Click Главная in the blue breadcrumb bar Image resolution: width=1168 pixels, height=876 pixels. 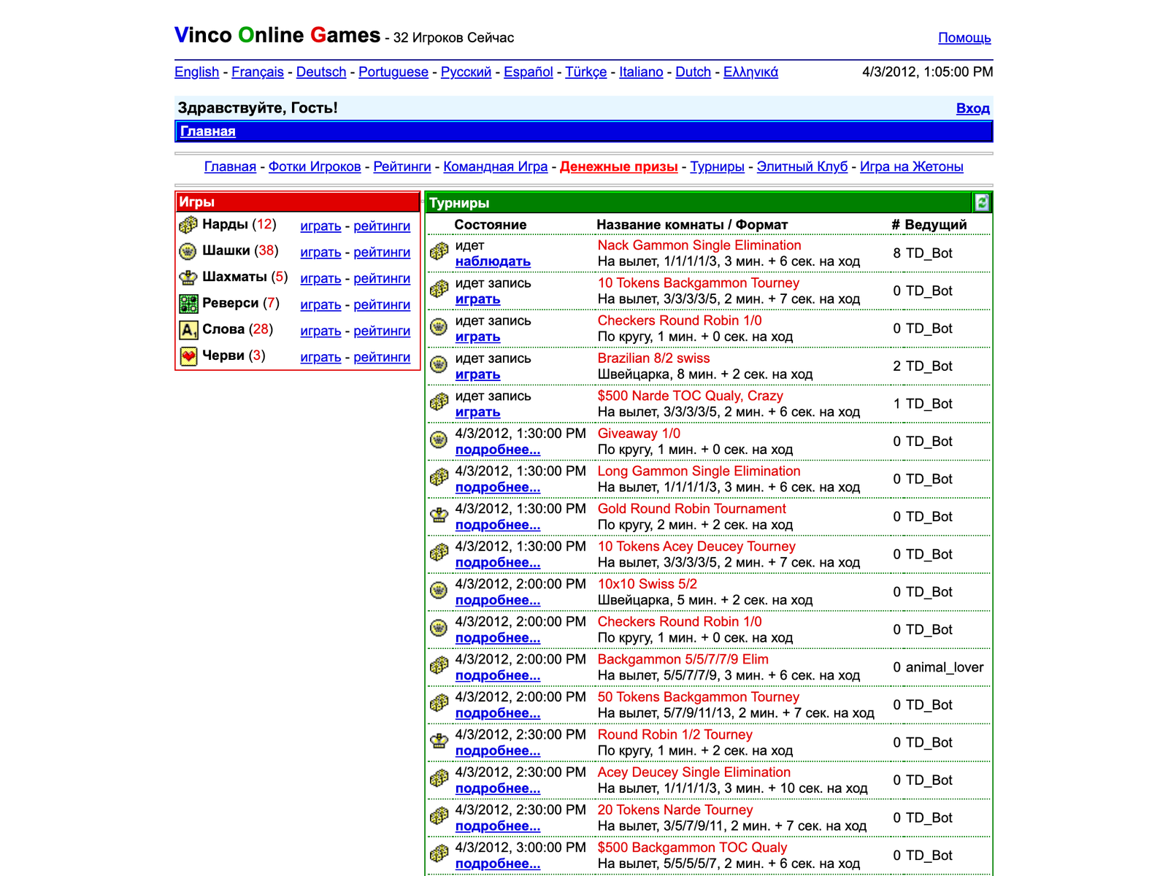(x=208, y=131)
